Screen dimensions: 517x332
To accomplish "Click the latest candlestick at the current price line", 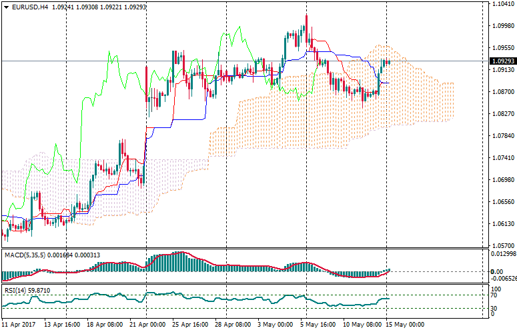I will [388, 62].
